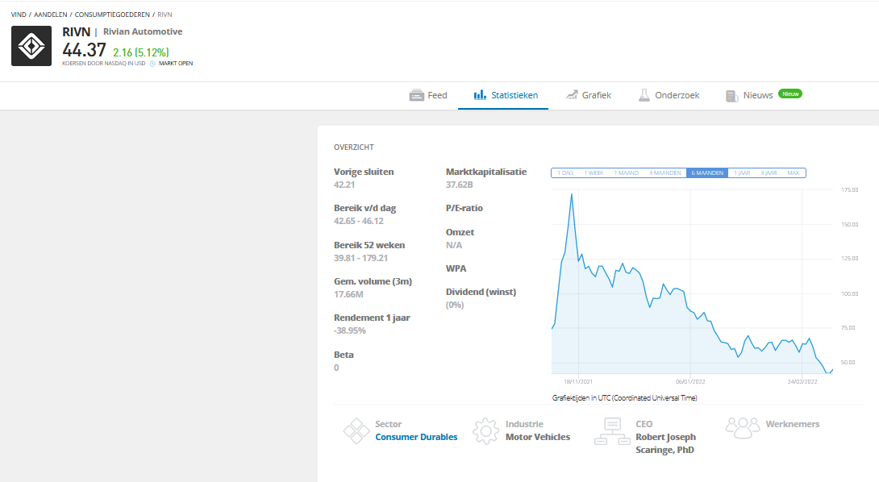Click the MARKT OPEN status text
The width and height of the screenshot is (879, 482).
[x=176, y=64]
